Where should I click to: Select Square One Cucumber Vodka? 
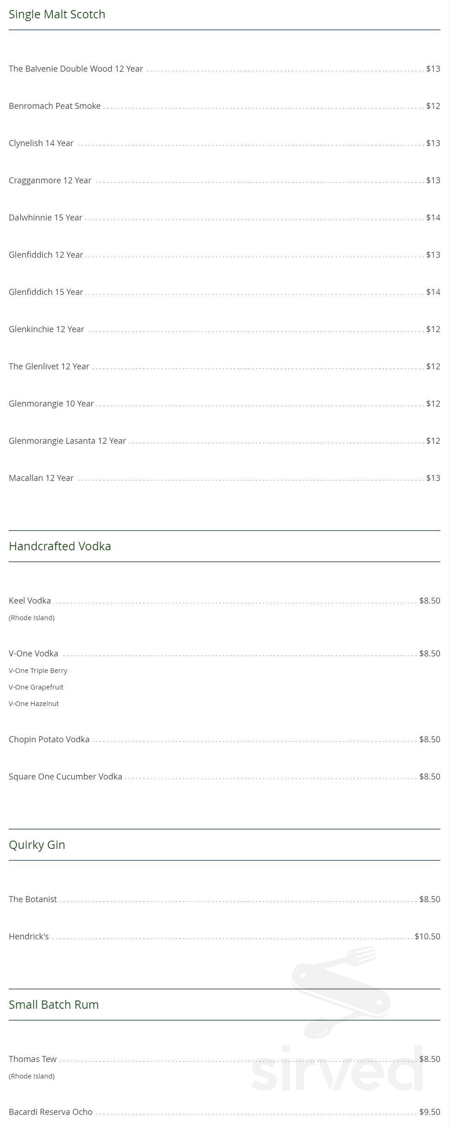65,777
